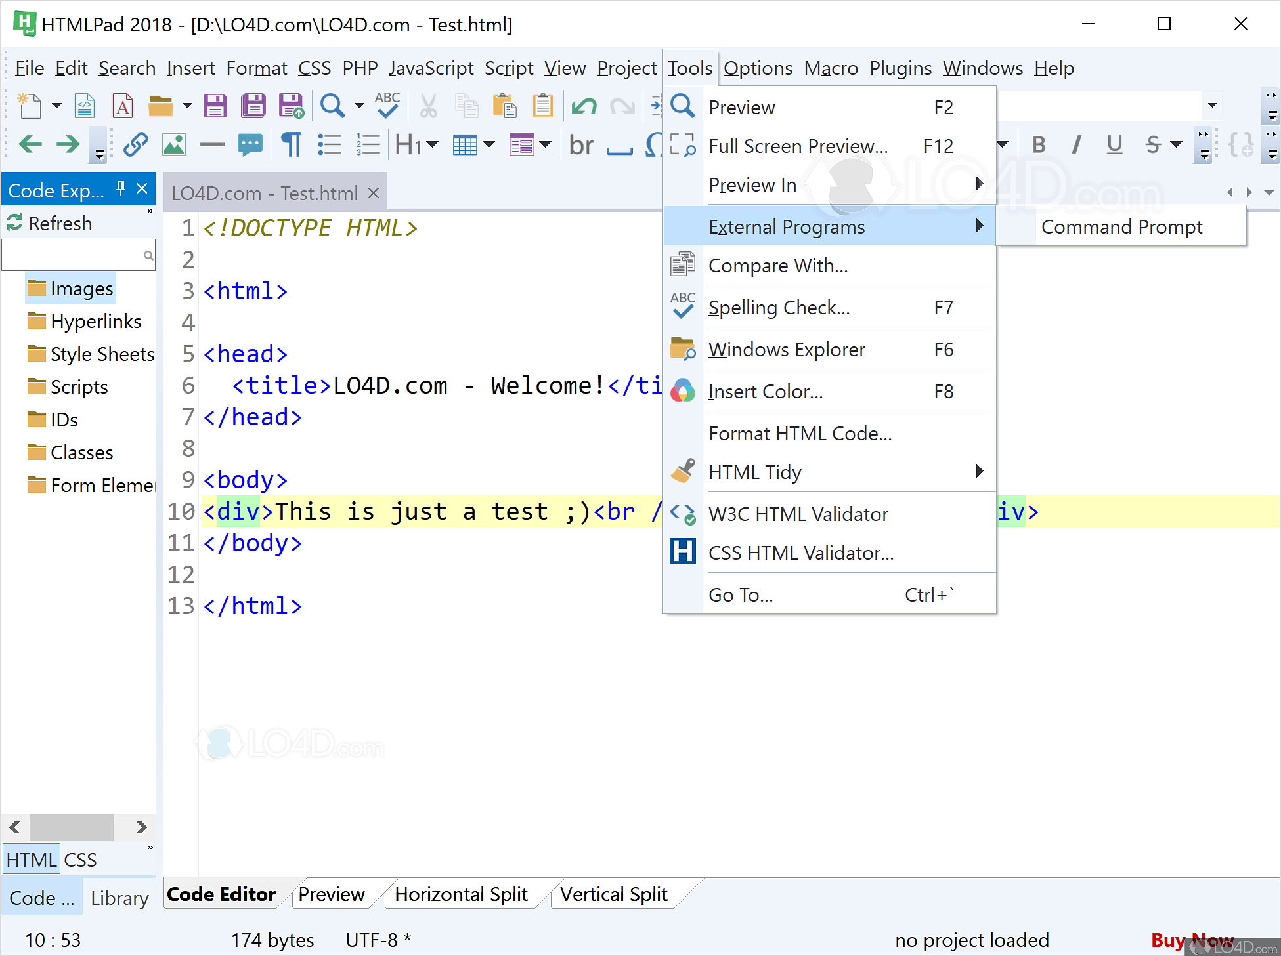The width and height of the screenshot is (1281, 956).
Task: Click the bulleted list toolbar icon
Action: pos(330,144)
